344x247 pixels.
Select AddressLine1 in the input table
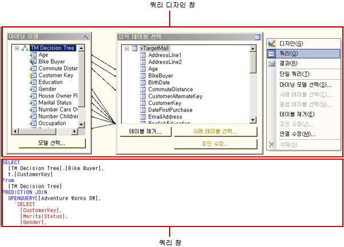(x=165, y=55)
